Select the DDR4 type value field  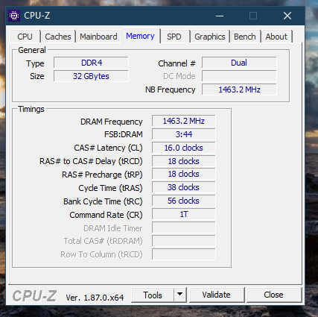click(x=91, y=63)
